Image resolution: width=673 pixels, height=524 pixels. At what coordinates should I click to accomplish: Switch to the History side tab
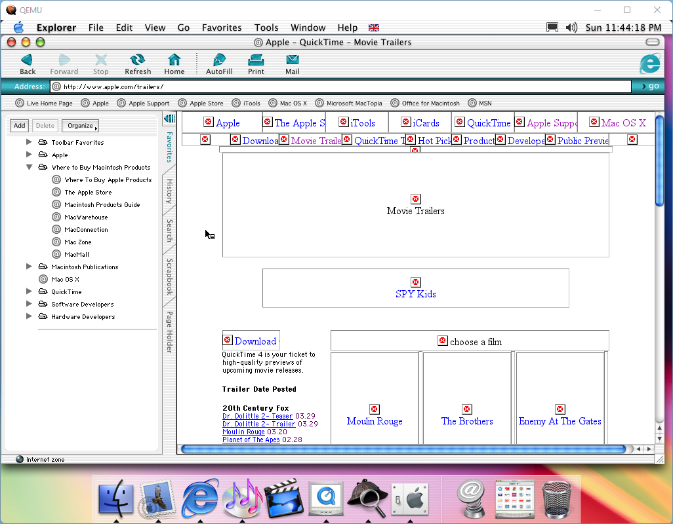169,191
